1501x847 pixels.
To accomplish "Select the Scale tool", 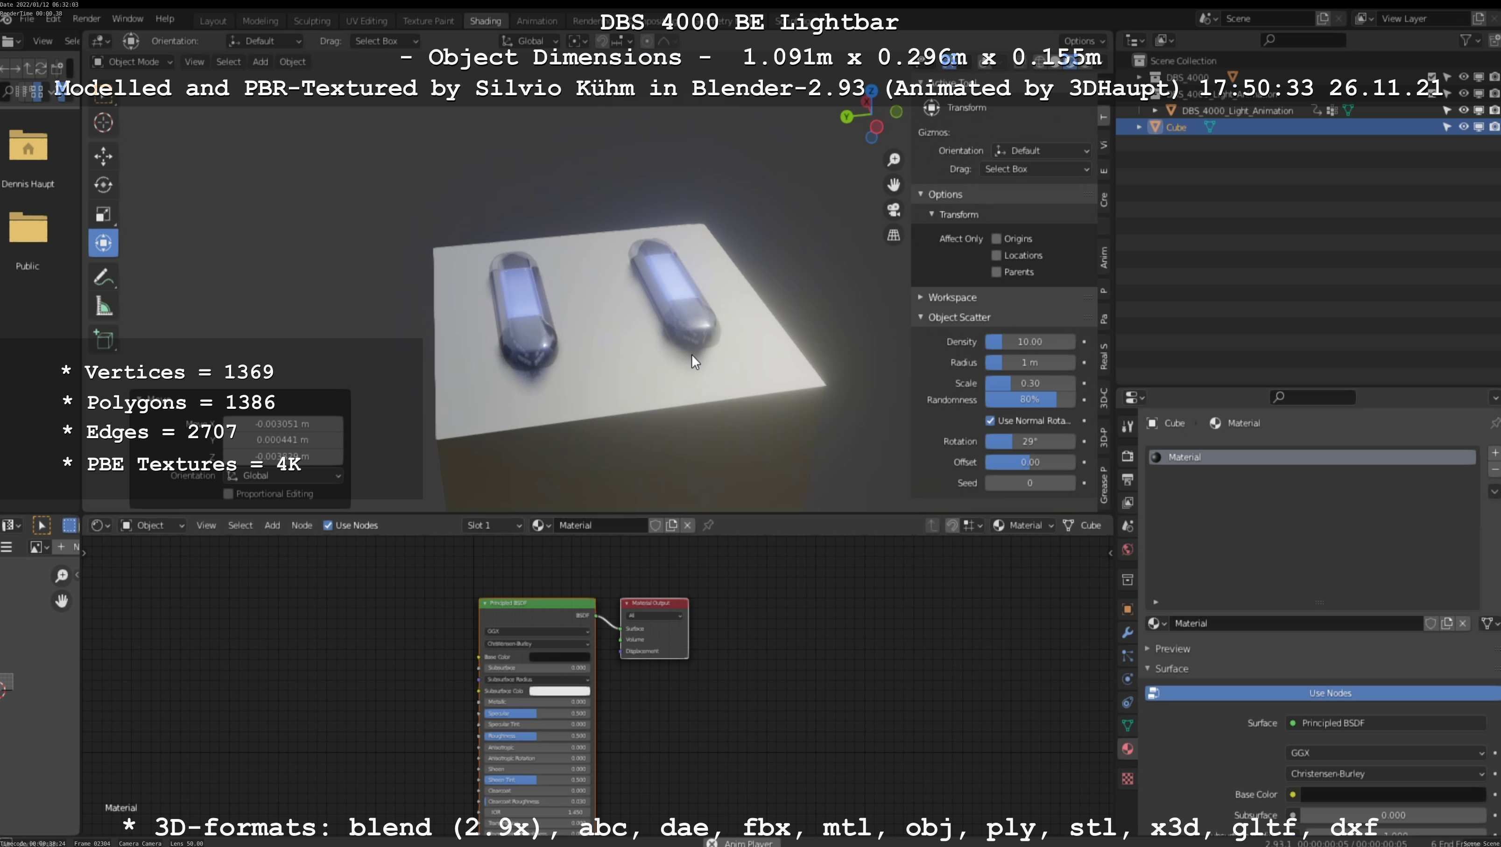I will tap(103, 214).
